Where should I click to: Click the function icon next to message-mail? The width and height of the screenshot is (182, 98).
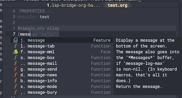(x=15, y=63)
